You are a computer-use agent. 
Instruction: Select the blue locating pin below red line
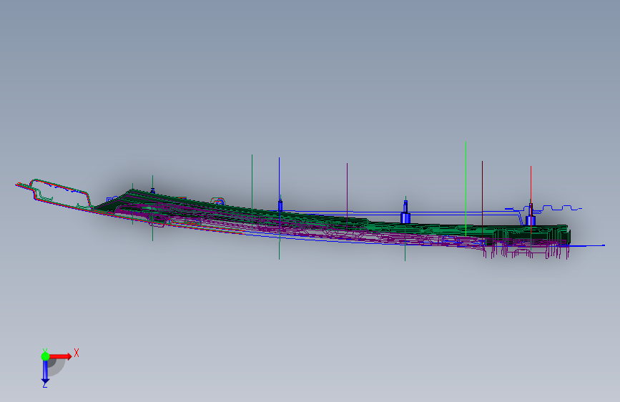coord(531,215)
